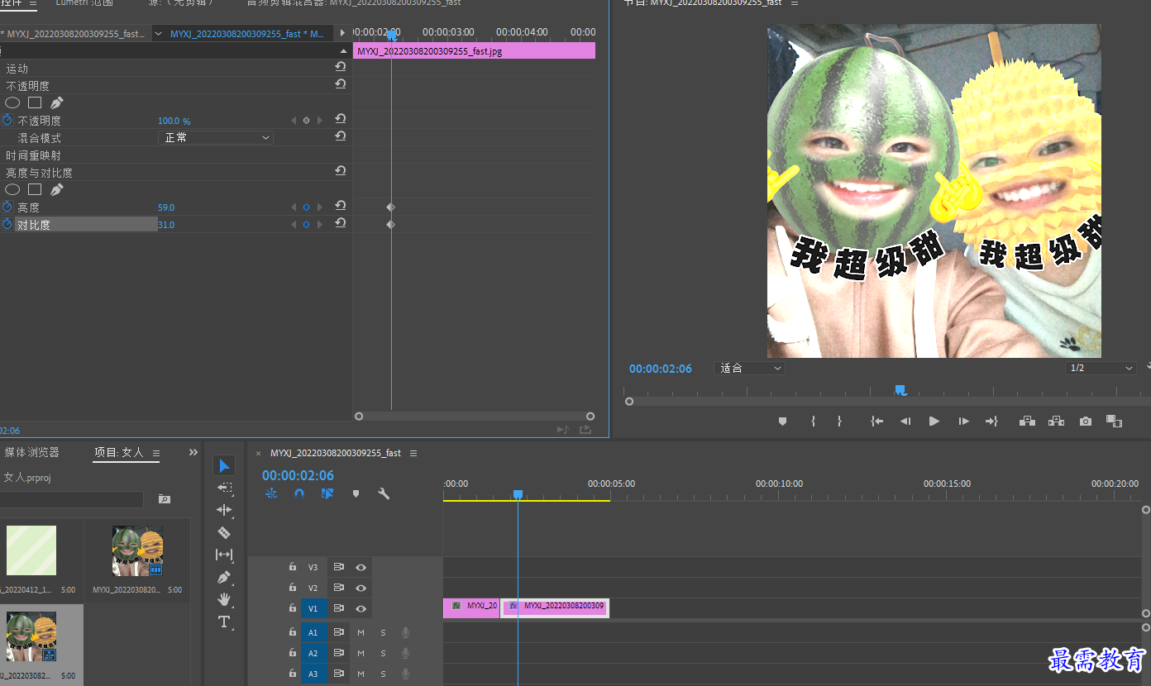Open the source clip chevron dropdown in Effect Controls

159,34
